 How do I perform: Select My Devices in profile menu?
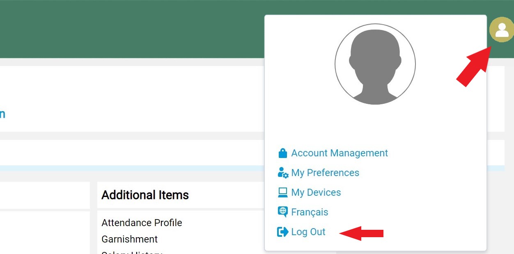[x=316, y=192]
